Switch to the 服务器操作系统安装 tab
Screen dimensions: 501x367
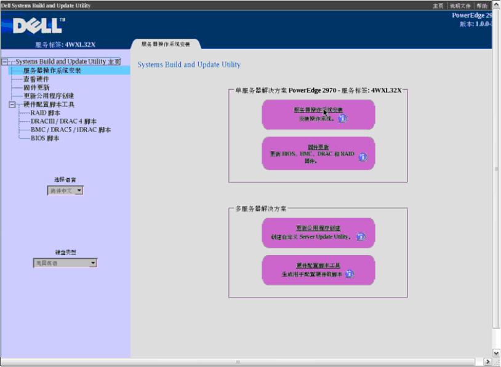click(x=166, y=44)
